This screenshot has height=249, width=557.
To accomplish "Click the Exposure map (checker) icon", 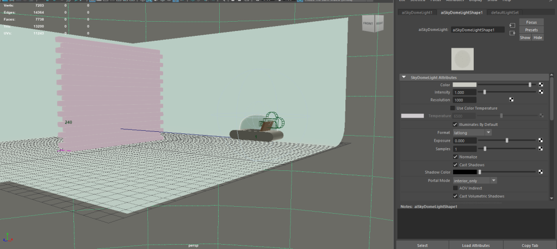I will 541,141.
